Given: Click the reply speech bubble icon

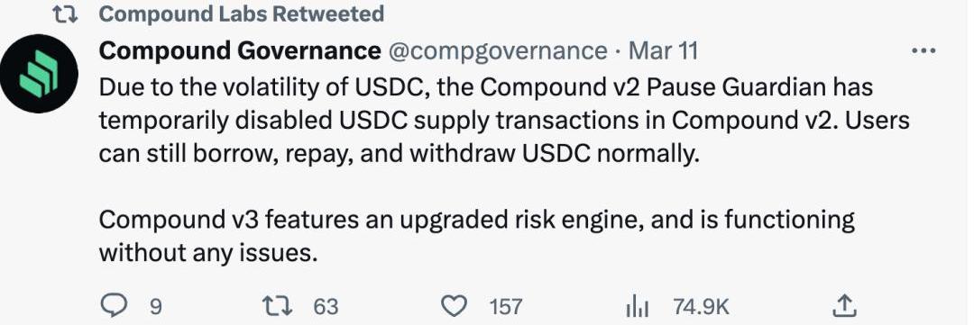Looking at the screenshot, I should coord(114,306).
